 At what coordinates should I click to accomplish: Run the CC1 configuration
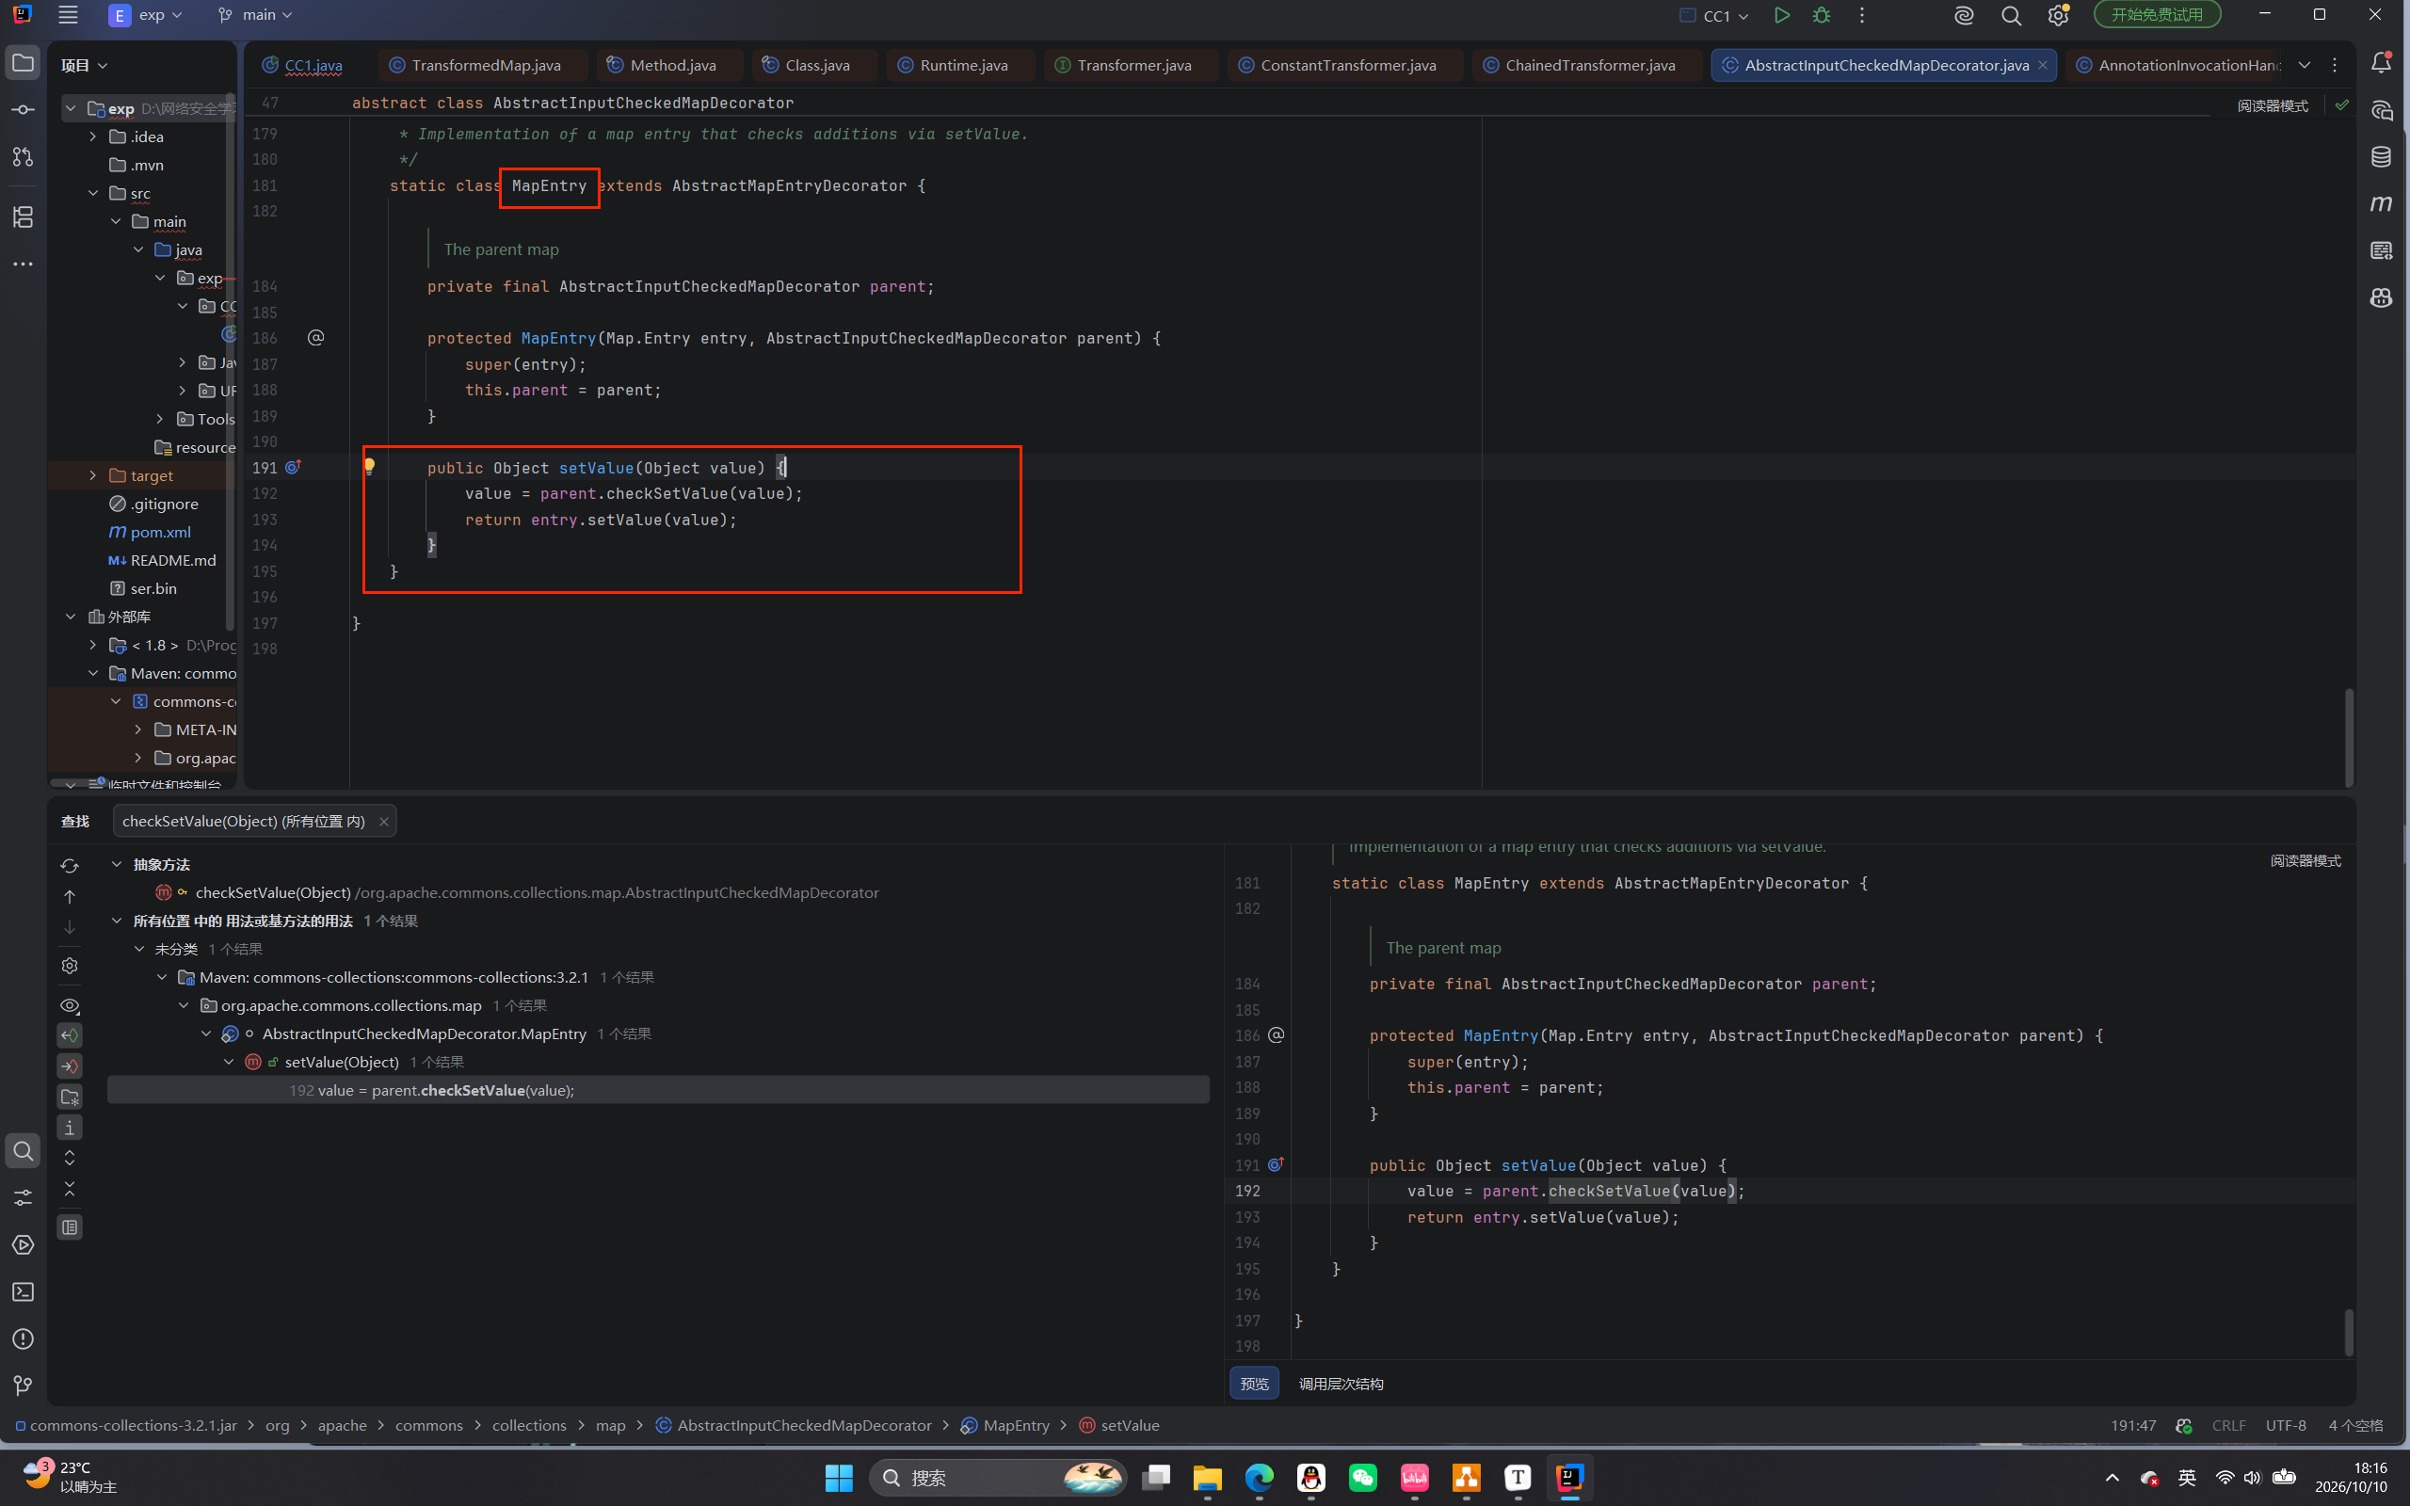1781,15
